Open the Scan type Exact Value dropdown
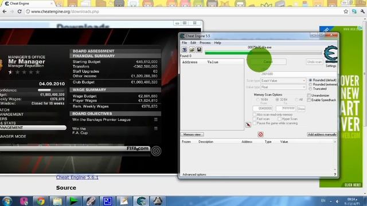 tap(283, 81)
